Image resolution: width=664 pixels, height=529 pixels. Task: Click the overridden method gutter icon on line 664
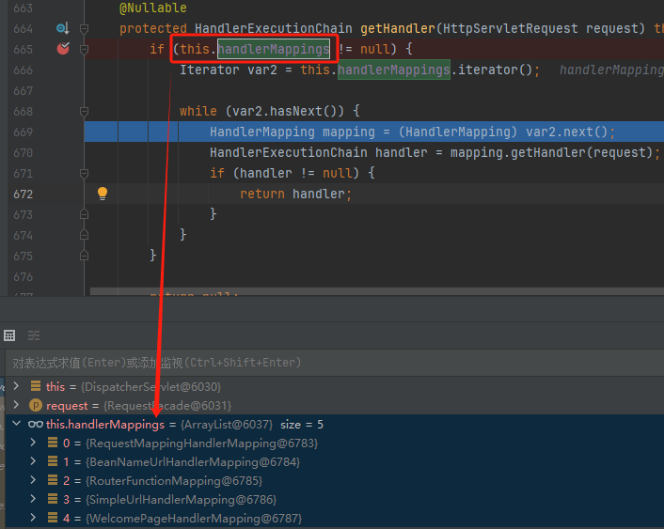63,28
